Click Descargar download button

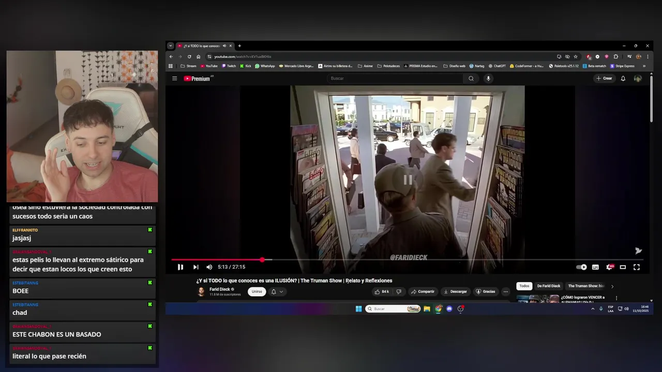[455, 291]
